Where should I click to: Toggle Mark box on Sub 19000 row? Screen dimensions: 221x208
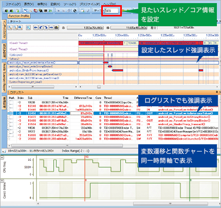11,103
